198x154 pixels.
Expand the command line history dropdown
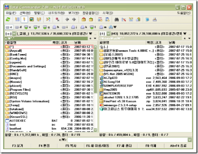point(190,140)
